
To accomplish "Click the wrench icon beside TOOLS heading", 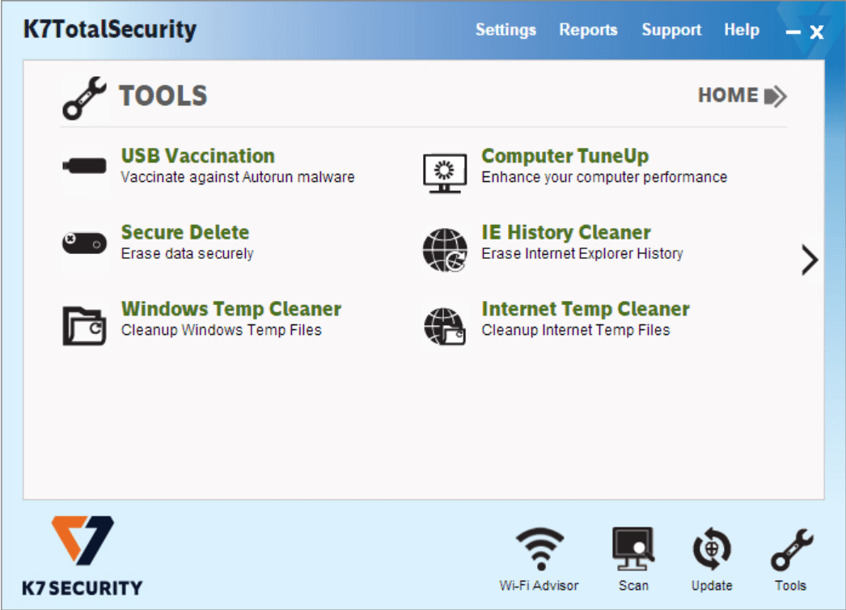I will [84, 97].
